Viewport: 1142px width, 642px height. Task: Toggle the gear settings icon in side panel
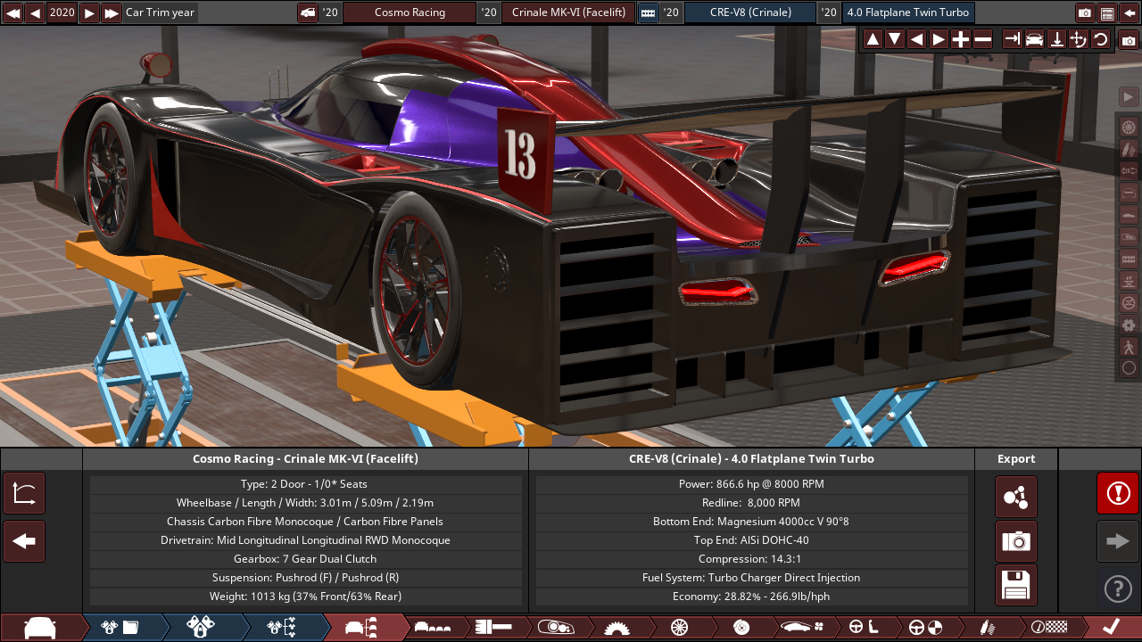[1129, 325]
